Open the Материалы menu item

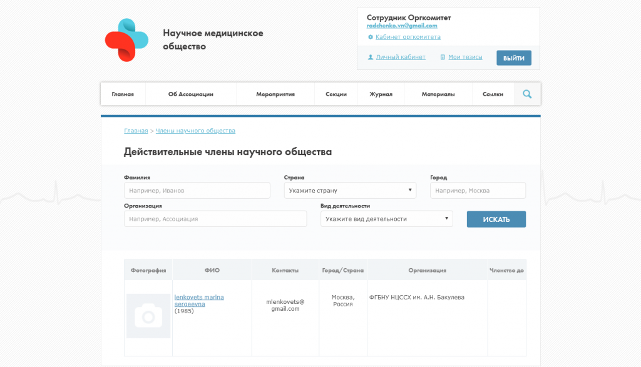(x=438, y=94)
